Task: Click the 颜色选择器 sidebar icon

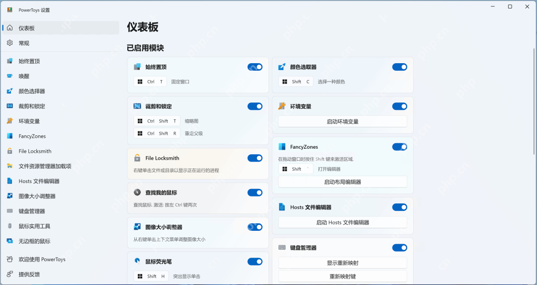Action: pos(9,91)
